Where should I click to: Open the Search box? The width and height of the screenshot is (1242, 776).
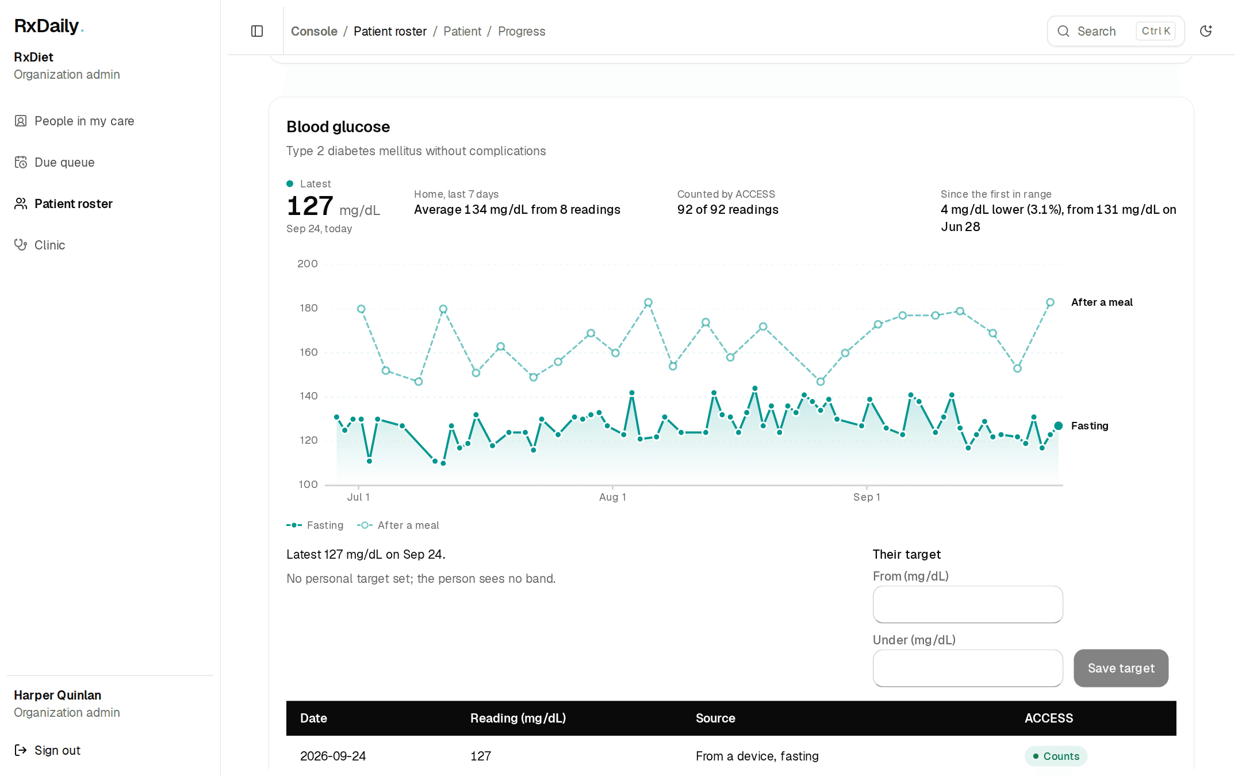click(1115, 31)
